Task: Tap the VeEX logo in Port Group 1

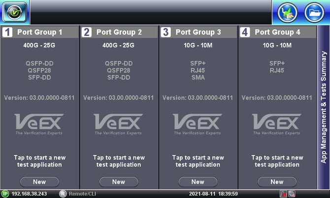Action: pos(39,124)
